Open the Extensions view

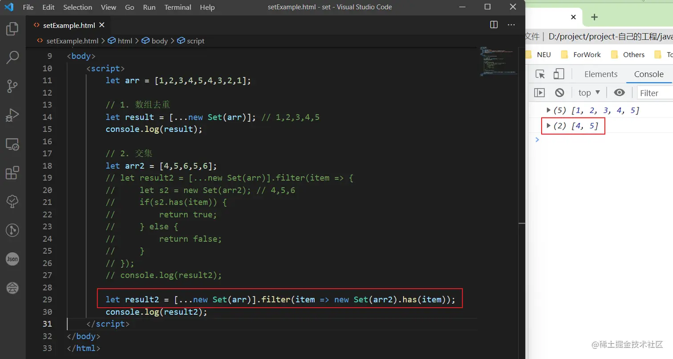(x=12, y=172)
